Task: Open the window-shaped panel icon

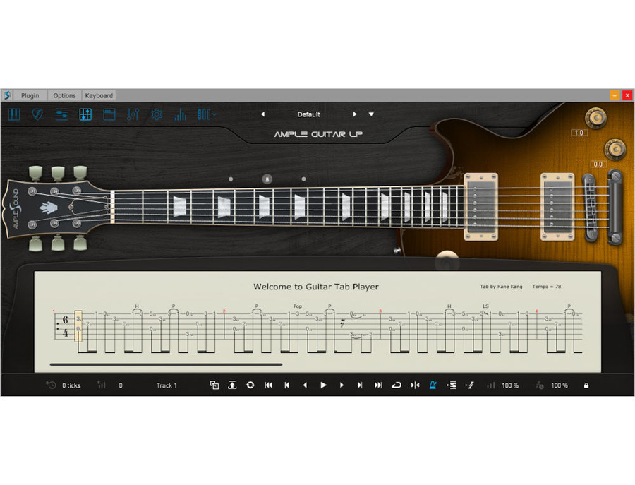Action: [x=109, y=114]
